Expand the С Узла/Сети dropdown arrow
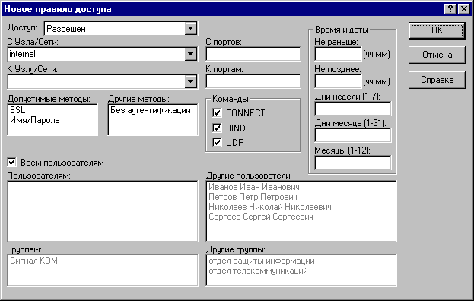The image size is (474, 301). click(x=190, y=54)
